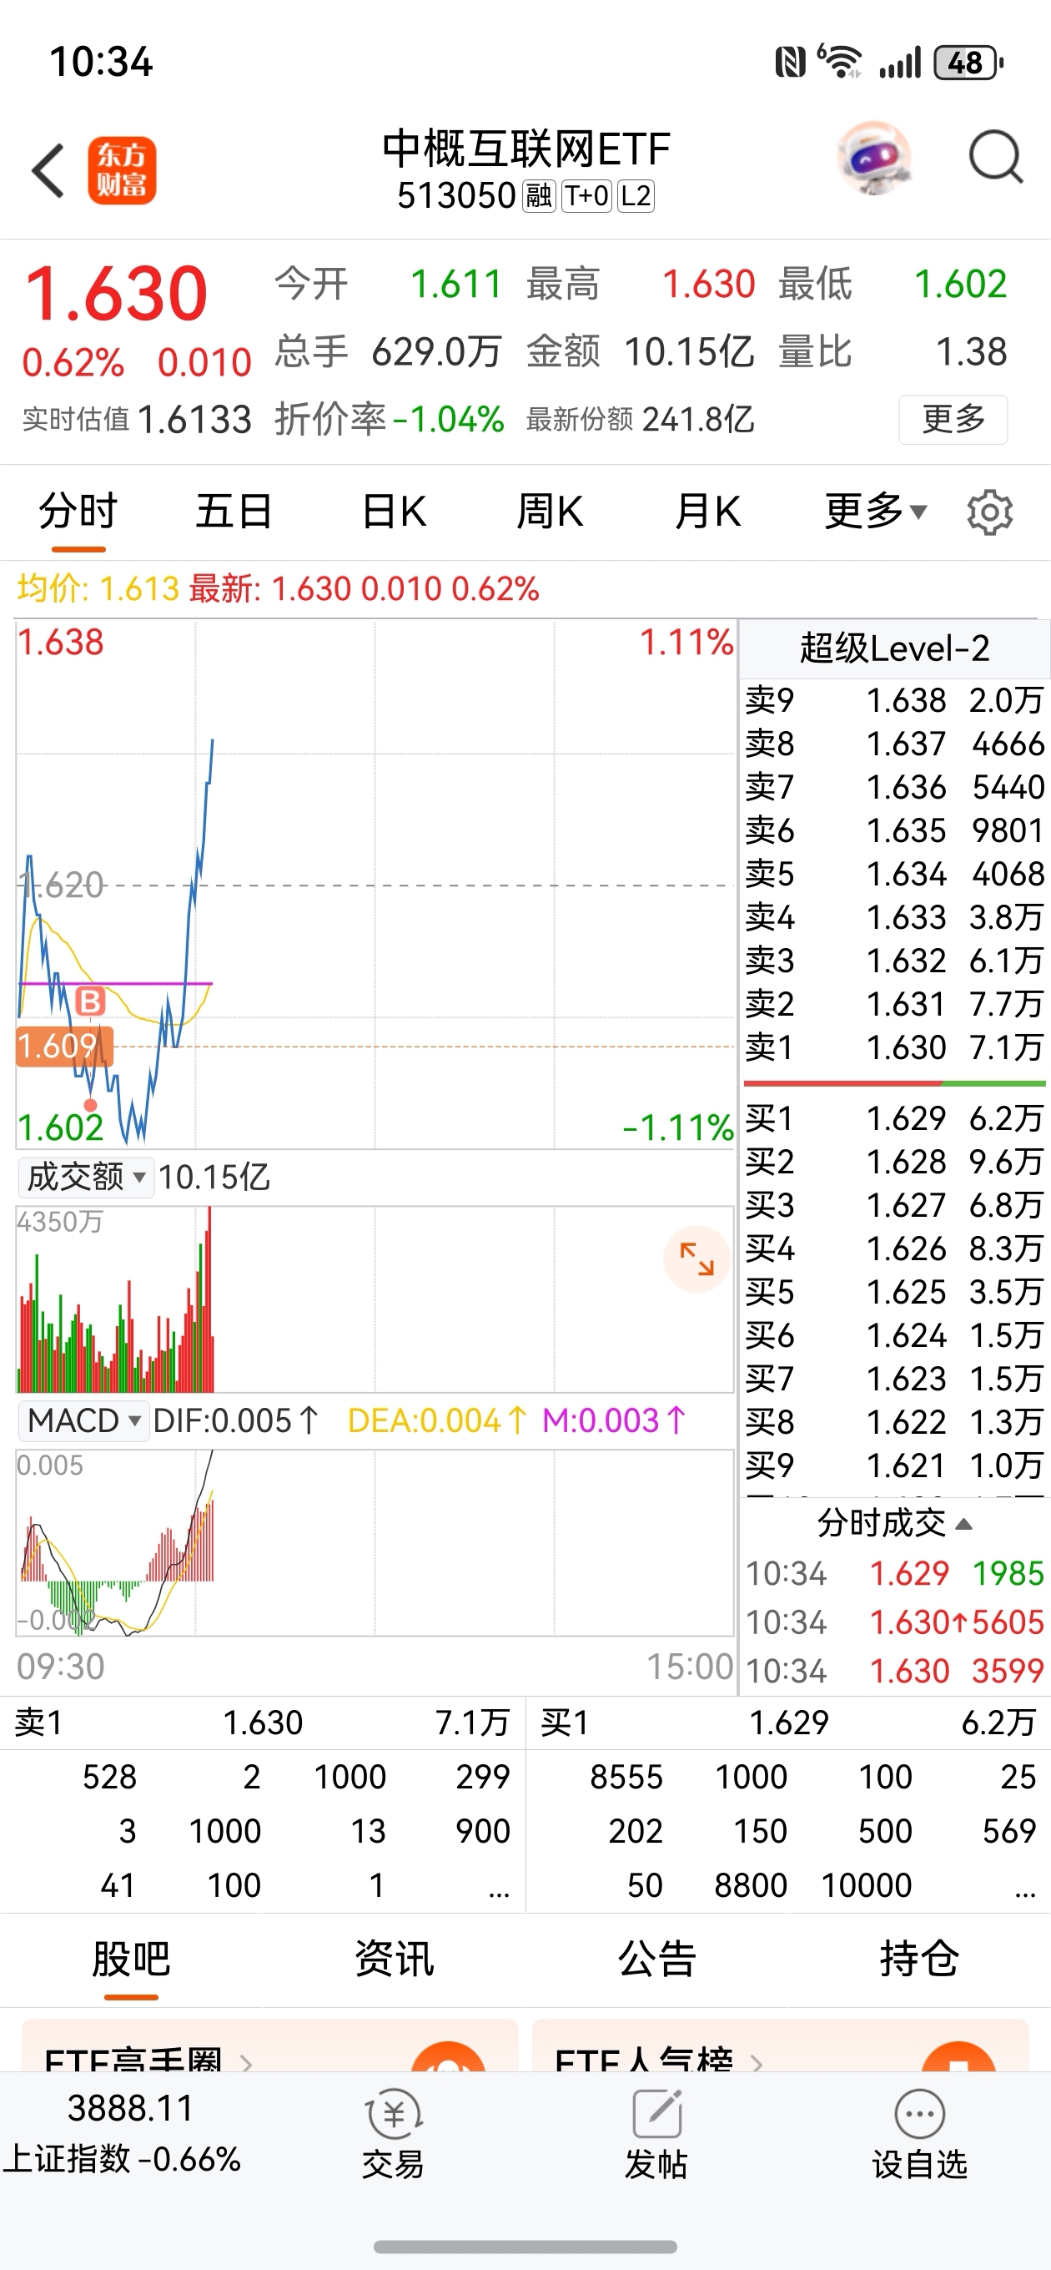Tap the 10:34 trade of 3599 lots

pos(894,1671)
